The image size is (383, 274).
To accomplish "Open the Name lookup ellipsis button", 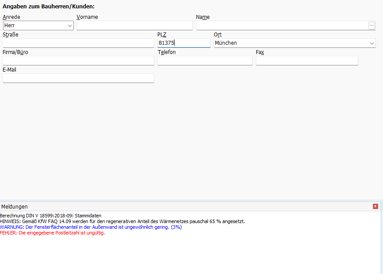I will 372,25.
